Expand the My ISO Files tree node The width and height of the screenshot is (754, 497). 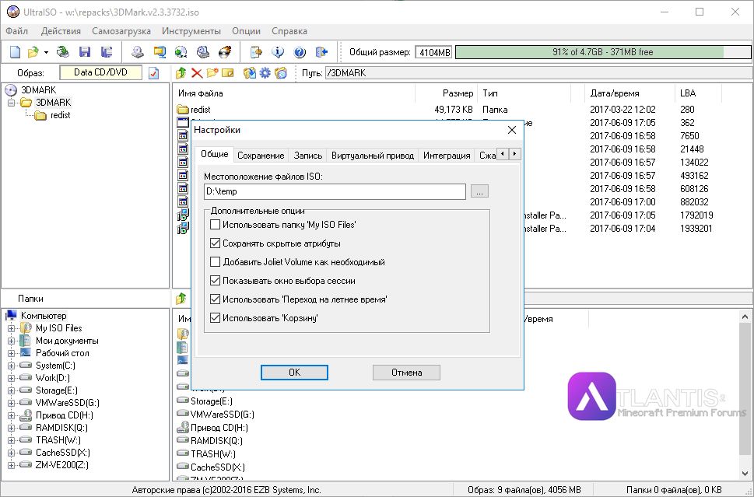click(x=11, y=328)
